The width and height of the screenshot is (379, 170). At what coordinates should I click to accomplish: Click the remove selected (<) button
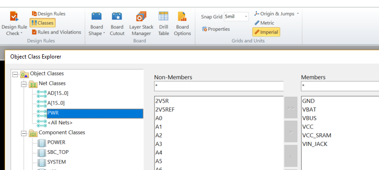[x=291, y=156]
